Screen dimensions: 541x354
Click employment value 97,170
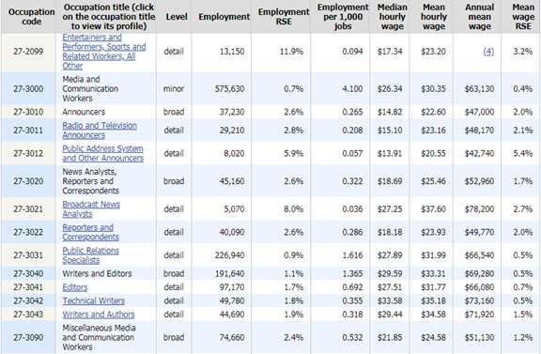pos(232,287)
